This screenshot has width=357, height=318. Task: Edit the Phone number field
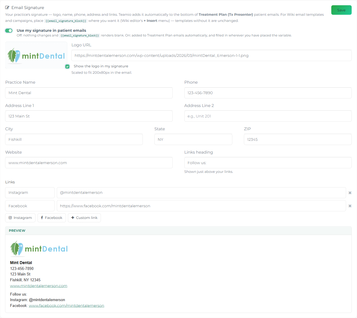coord(268,93)
